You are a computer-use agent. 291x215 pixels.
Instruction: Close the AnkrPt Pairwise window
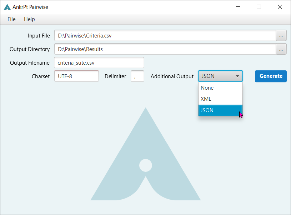coord(280,7)
